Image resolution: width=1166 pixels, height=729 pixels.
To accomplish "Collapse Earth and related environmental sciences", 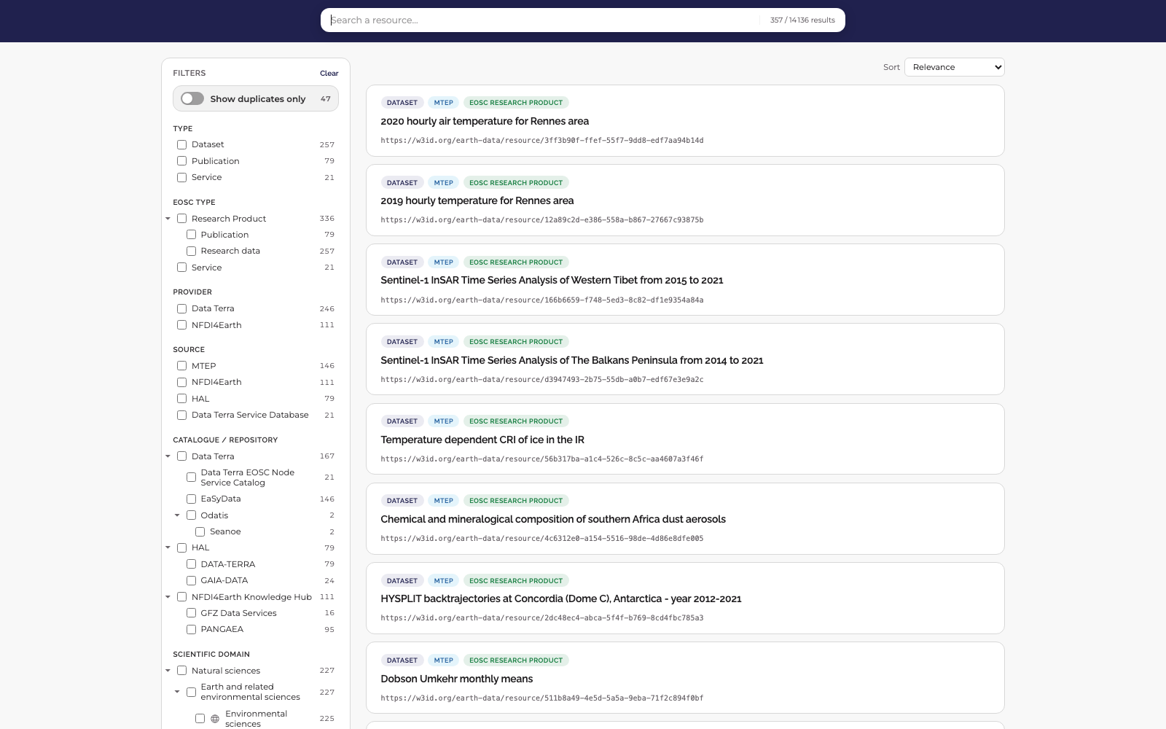I will [177, 692].
